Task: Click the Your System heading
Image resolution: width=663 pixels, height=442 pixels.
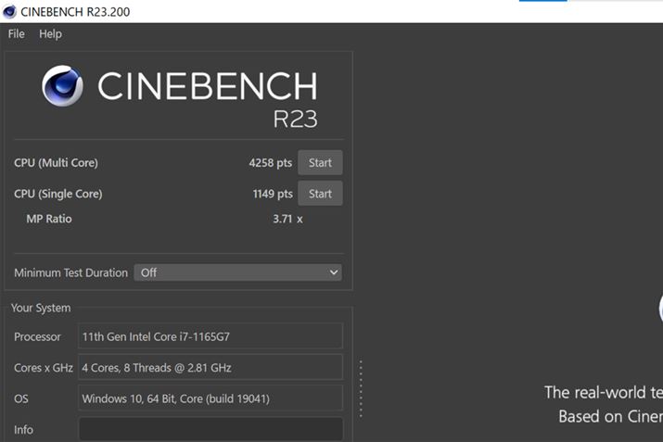Action: [41, 308]
